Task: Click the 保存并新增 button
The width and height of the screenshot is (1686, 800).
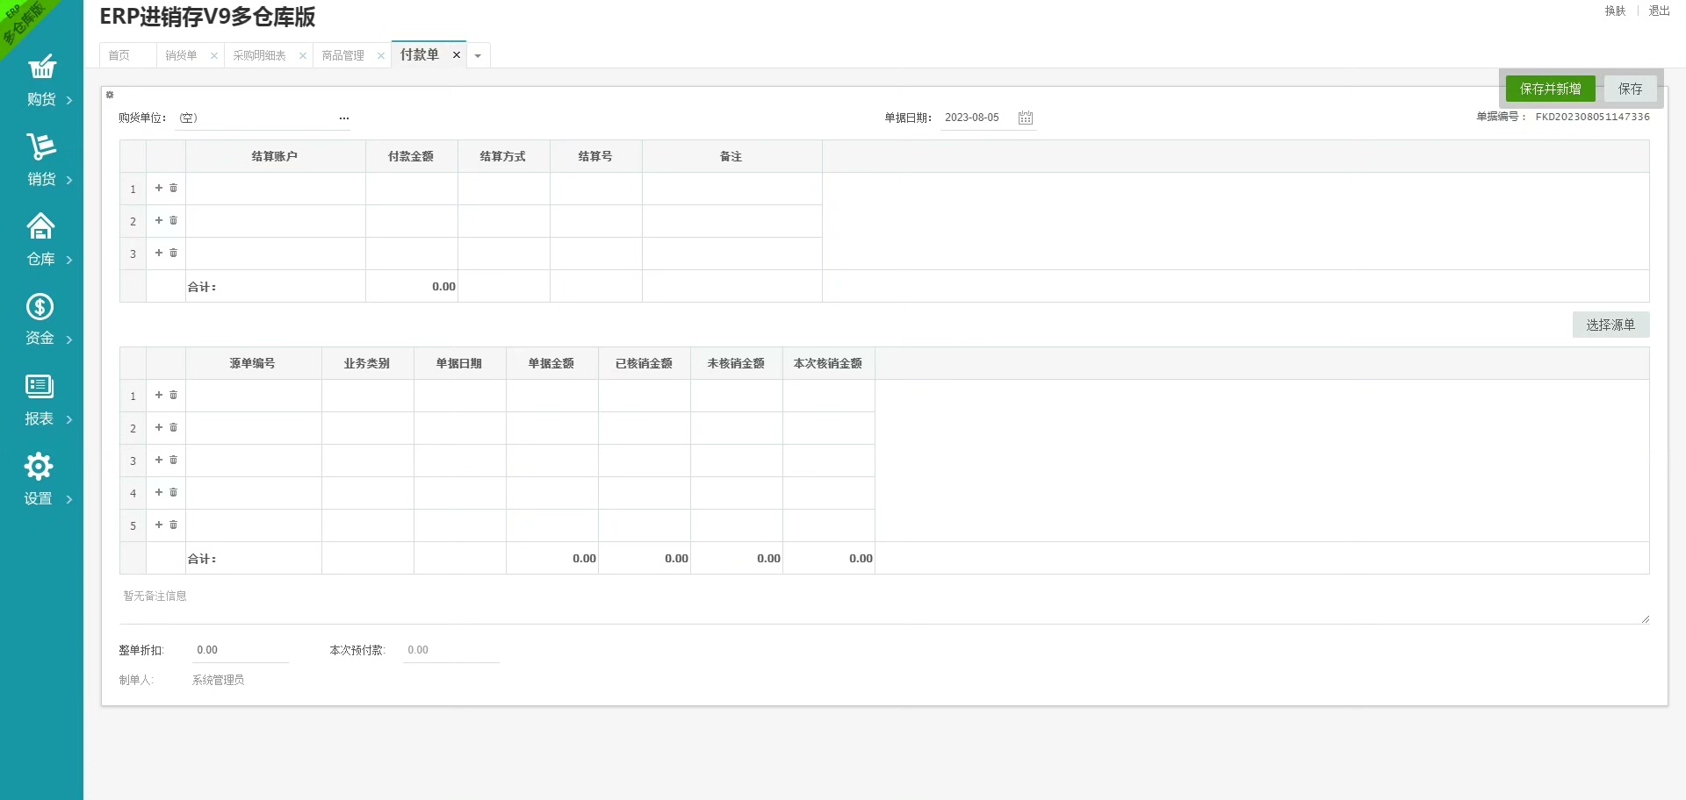Action: tap(1550, 89)
